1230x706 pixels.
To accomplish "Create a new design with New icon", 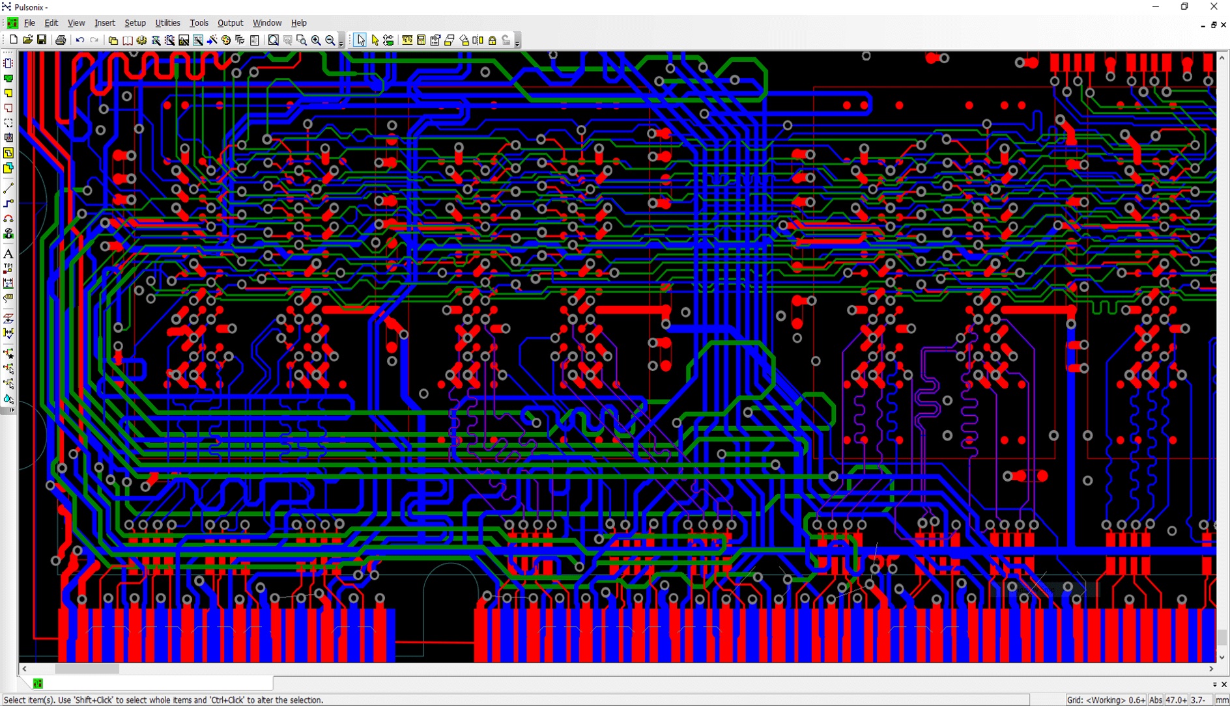I will click(13, 40).
